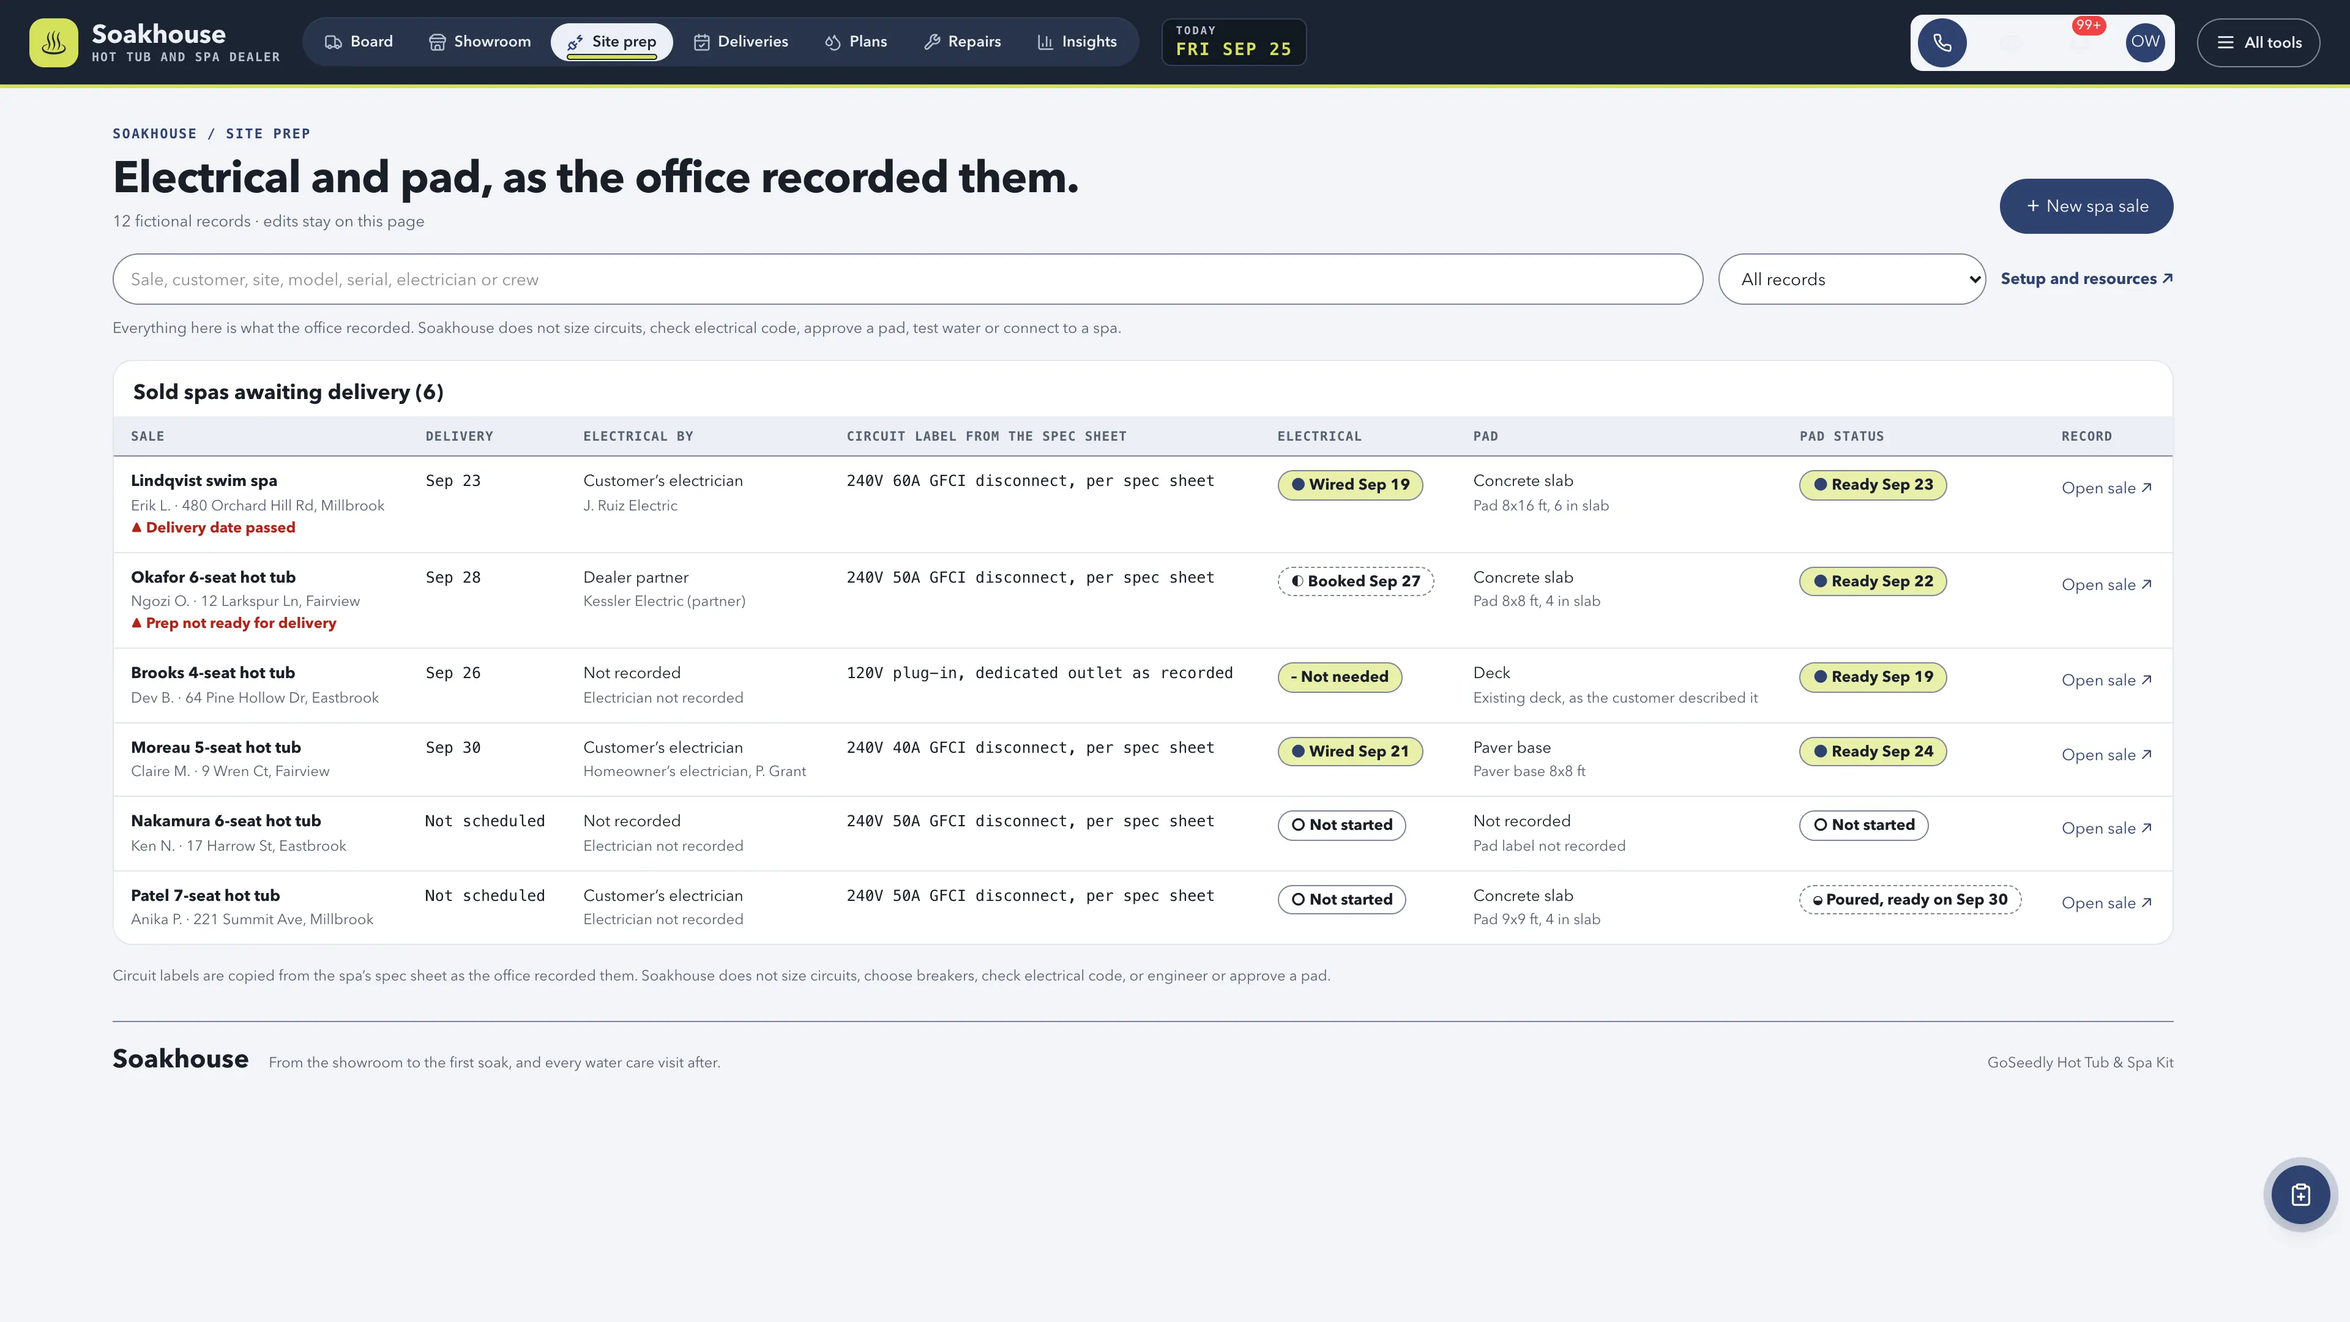Click the Booked Sep 27 electrical status pill
2350x1322 pixels.
coord(1356,581)
